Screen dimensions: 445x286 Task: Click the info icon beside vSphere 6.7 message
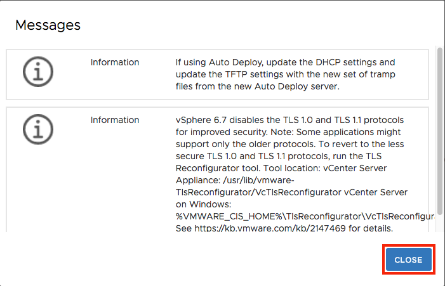[38, 129]
